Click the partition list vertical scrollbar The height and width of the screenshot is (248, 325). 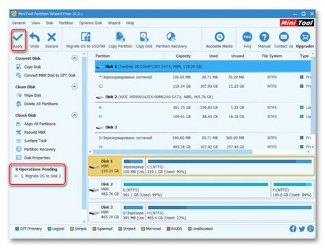pyautogui.click(x=313, y=95)
